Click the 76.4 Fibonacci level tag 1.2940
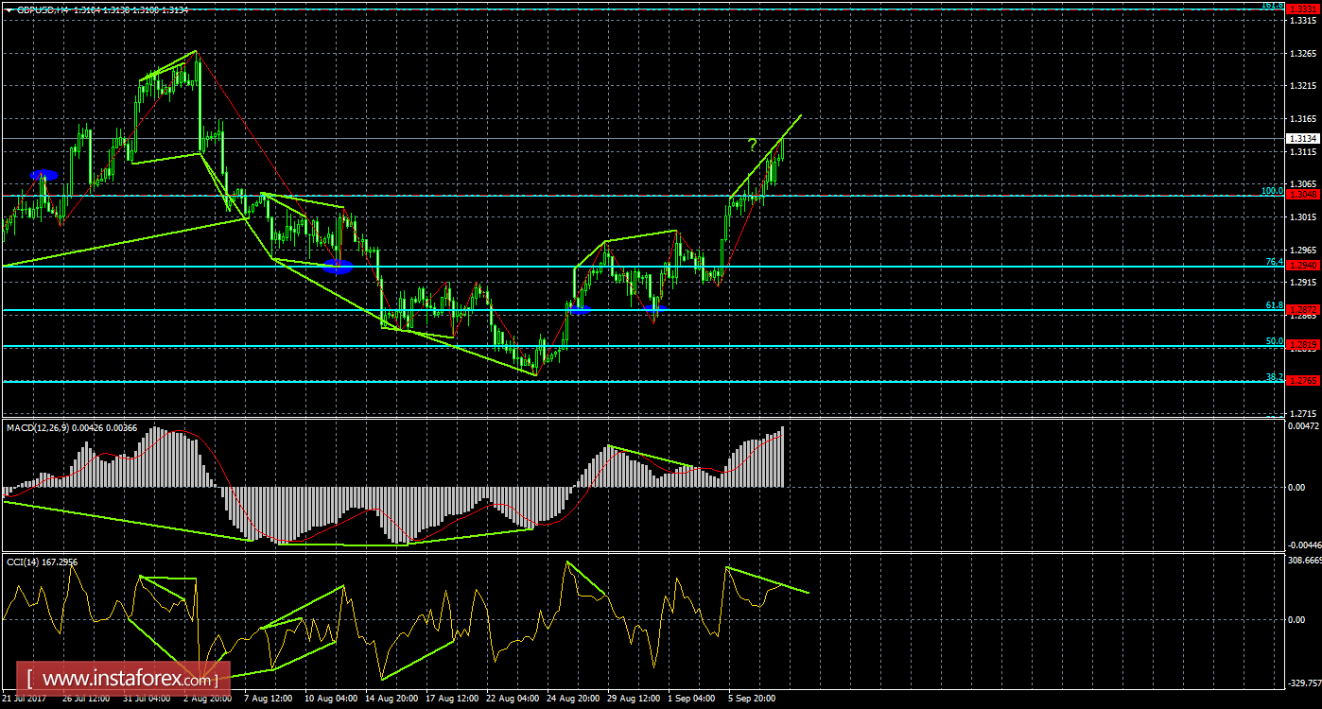This screenshot has height=709, width=1322. tap(1305, 266)
